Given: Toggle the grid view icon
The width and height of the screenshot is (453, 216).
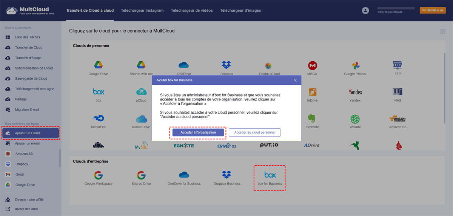Looking at the screenshot, I should 443,32.
